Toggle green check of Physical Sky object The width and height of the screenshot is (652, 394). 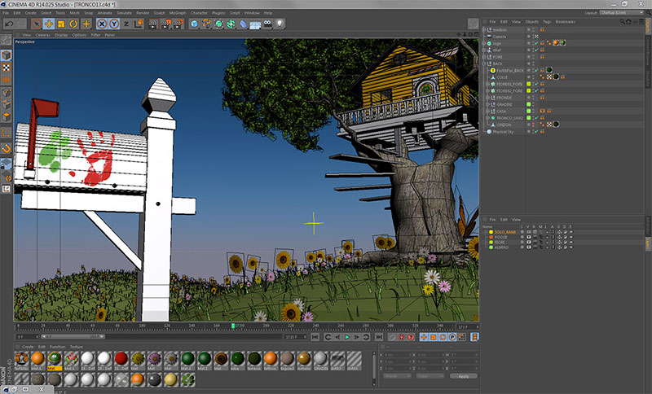535,131
